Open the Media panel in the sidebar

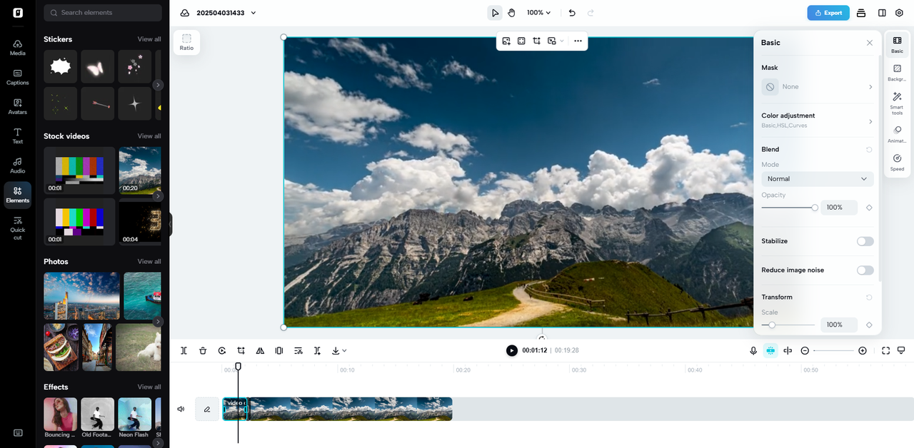[x=18, y=47]
